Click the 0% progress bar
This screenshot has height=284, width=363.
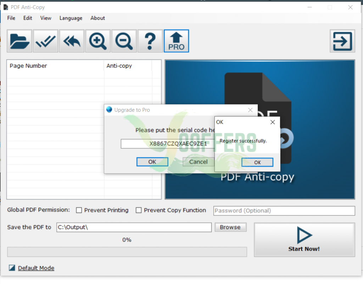[x=127, y=252]
